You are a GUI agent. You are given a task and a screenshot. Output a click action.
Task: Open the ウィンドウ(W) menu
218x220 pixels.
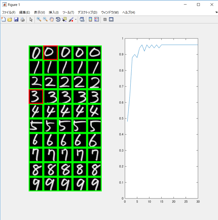pos(110,12)
